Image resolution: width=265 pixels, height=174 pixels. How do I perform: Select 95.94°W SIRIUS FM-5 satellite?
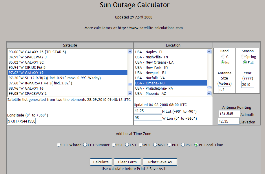(x=68, y=68)
